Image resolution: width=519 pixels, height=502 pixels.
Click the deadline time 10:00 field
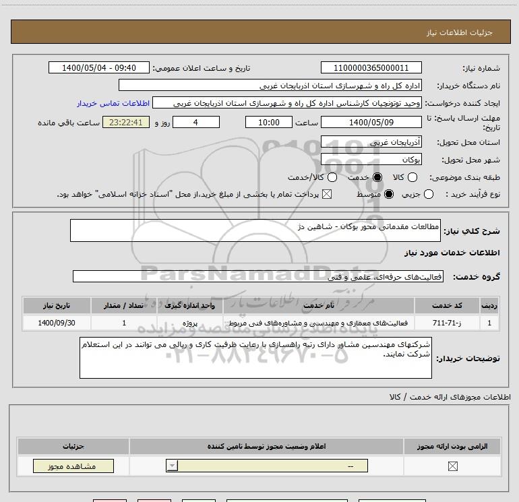coord(269,122)
